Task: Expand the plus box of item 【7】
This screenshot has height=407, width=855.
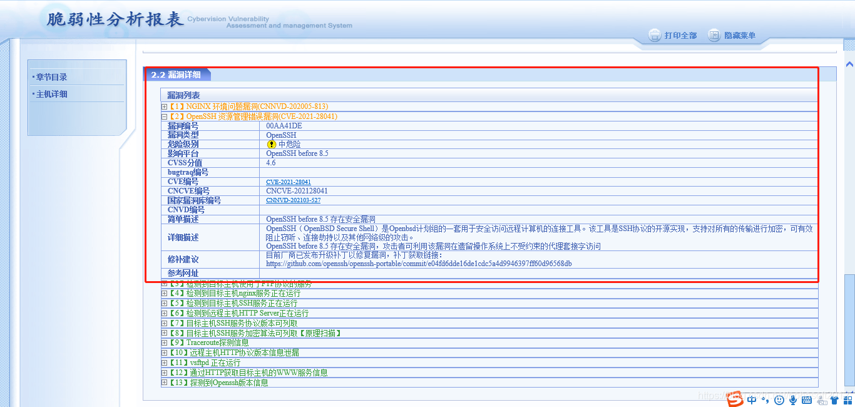Action: click(165, 323)
